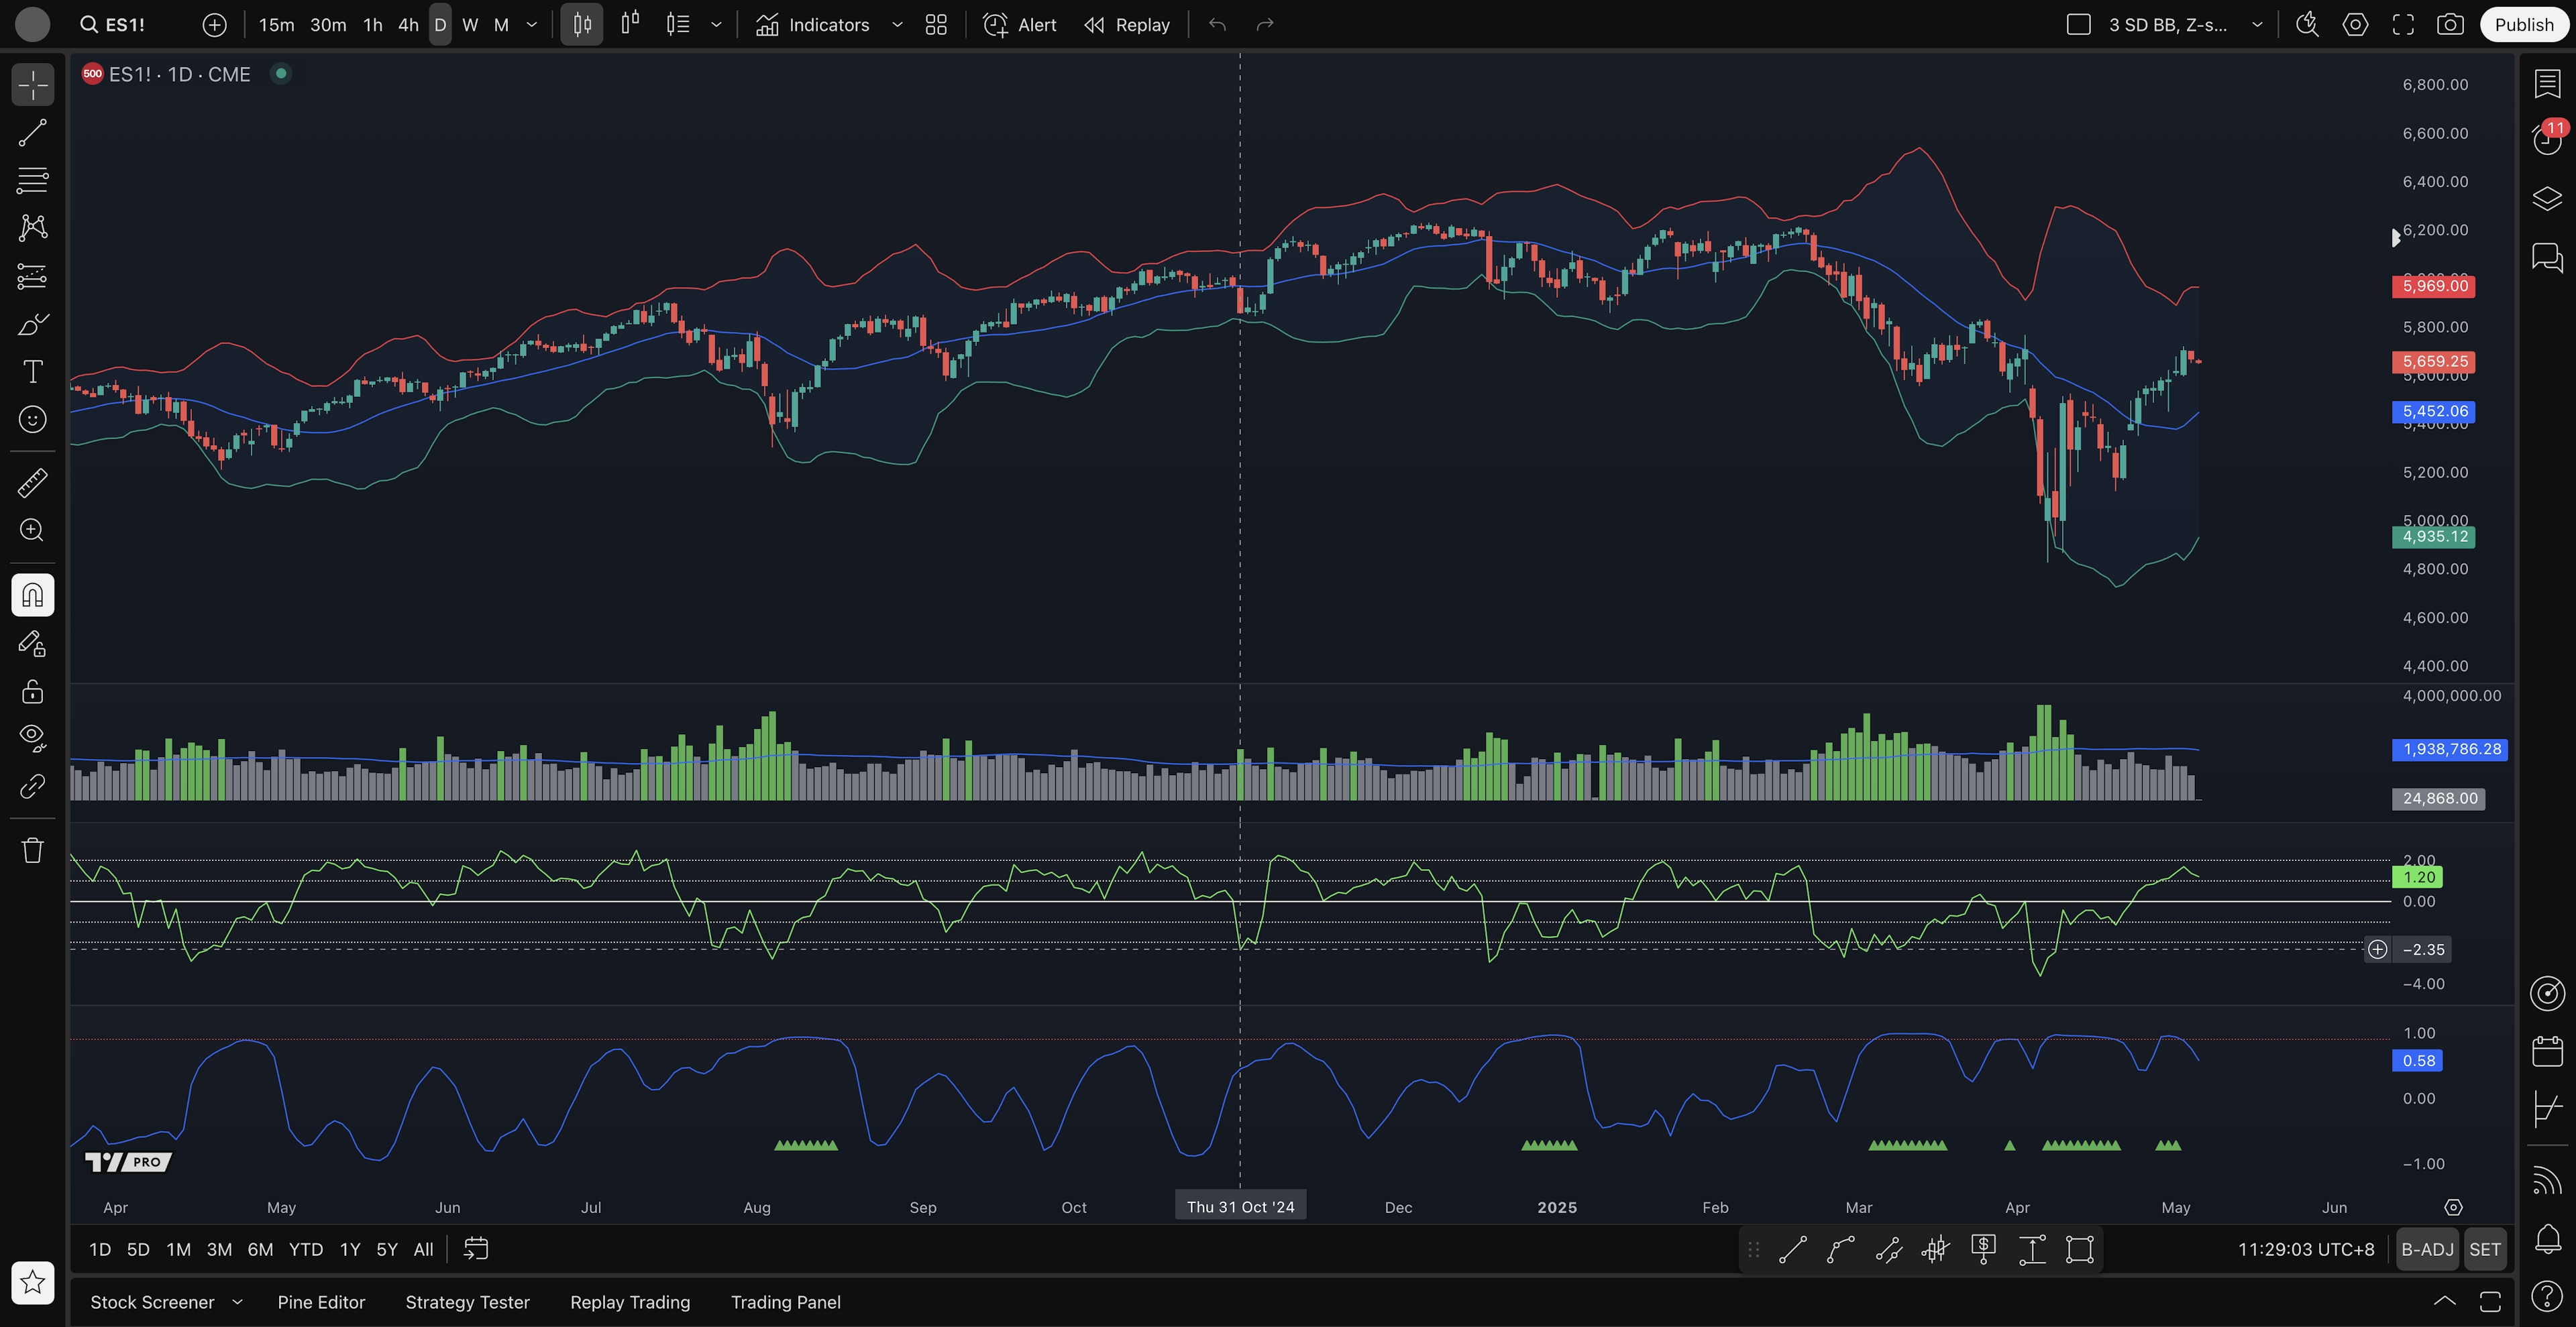Select the Text annotation tool
The image size is (2576, 1327).
pos(32,371)
